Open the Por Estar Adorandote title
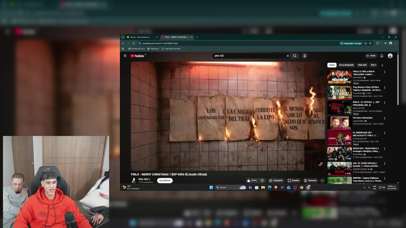The width and height of the screenshot is (406, 228). [x=363, y=118]
